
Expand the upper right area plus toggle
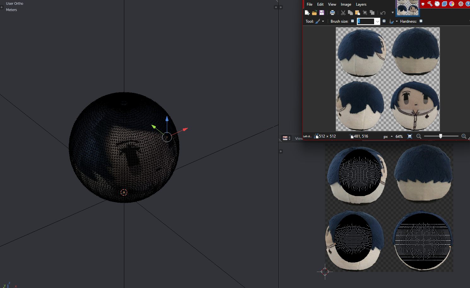click(281, 7)
